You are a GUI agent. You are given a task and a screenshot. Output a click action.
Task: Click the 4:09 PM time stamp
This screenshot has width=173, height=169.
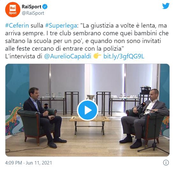point(13,163)
